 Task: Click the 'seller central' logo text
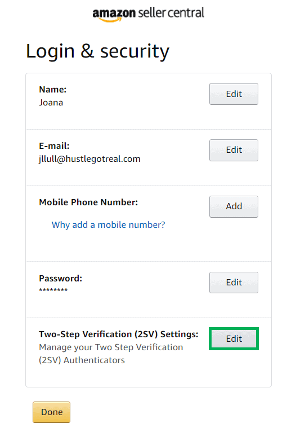pyautogui.click(x=171, y=12)
